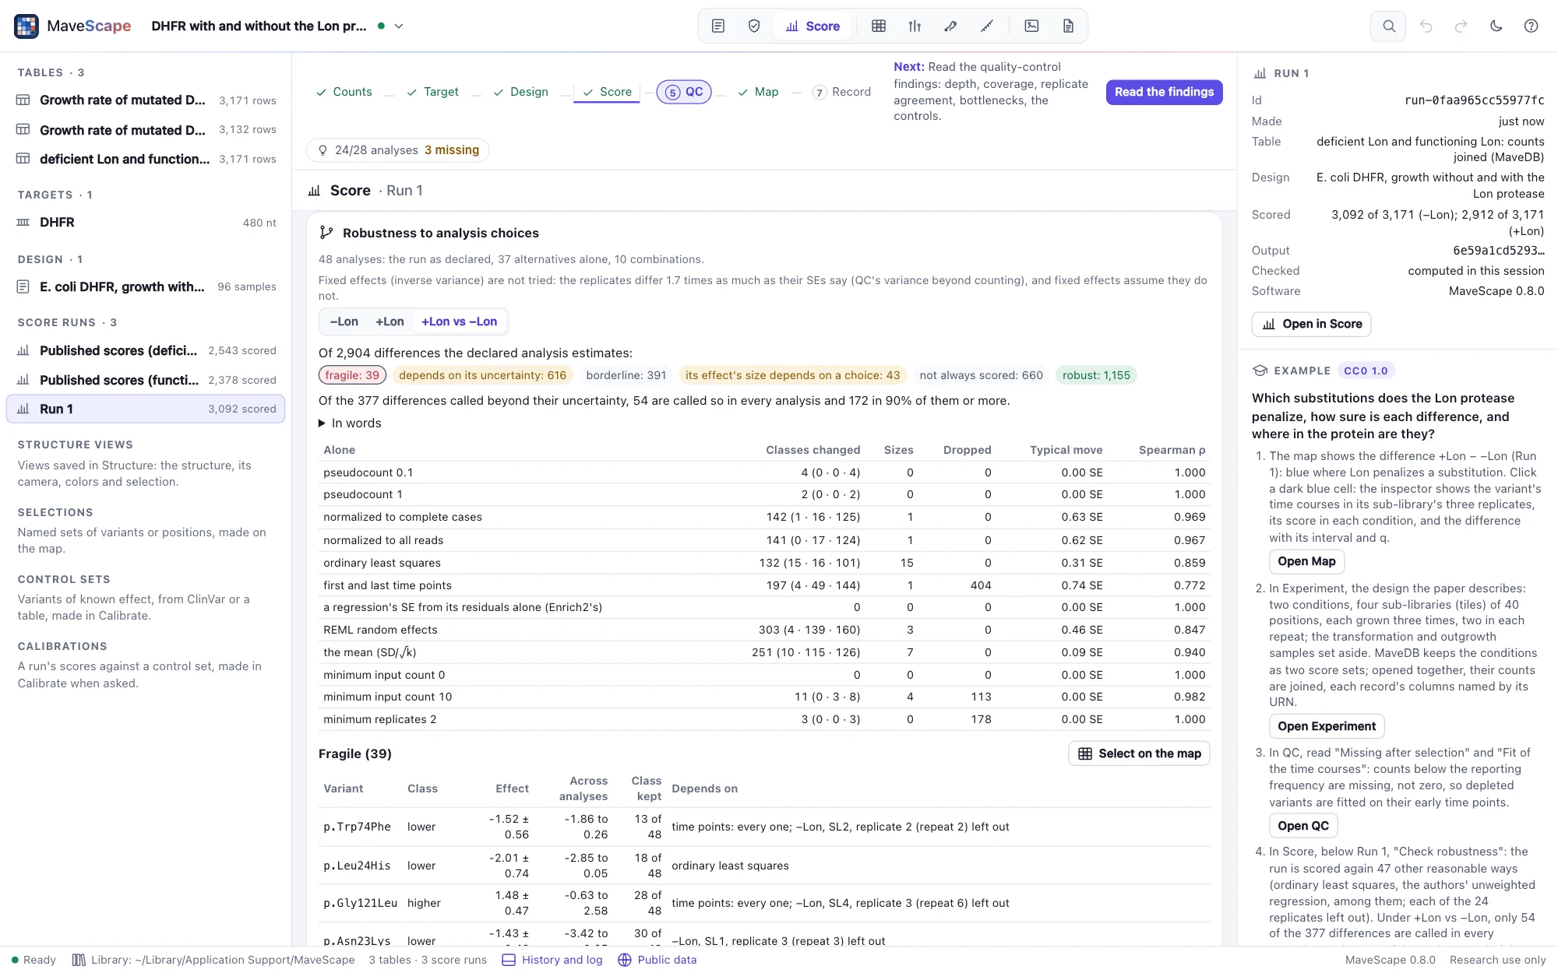Switch to the −Lon comparison tab
The width and height of the screenshot is (1558, 973).
(x=344, y=321)
